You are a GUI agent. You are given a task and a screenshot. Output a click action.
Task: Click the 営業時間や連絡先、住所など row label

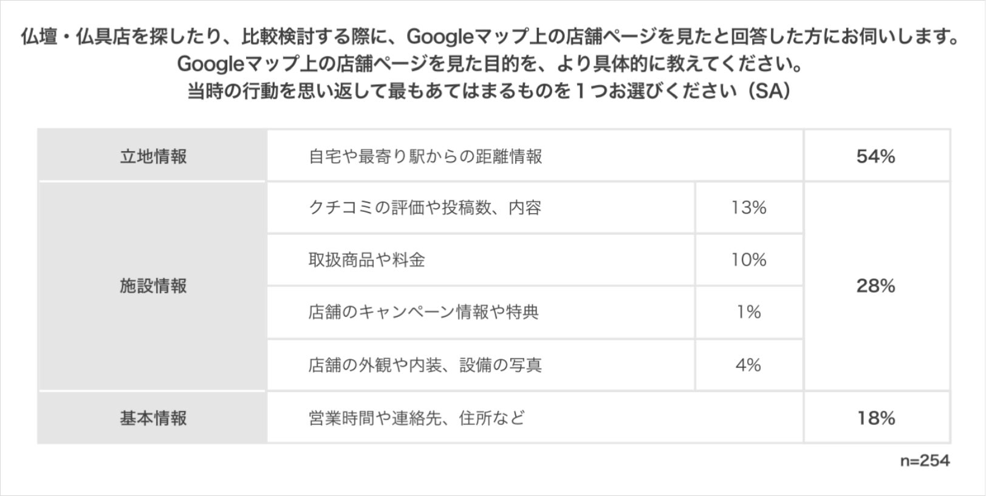pyautogui.click(x=417, y=418)
